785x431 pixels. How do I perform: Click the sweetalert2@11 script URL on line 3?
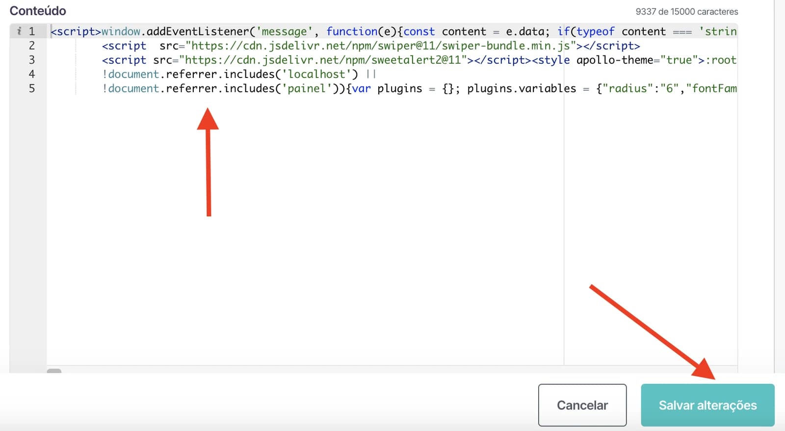point(323,60)
